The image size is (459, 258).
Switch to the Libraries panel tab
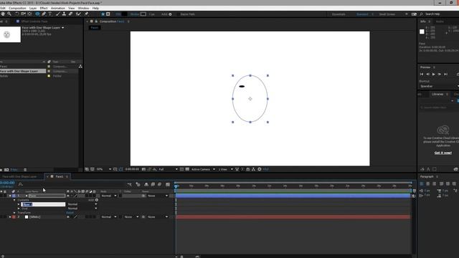pyautogui.click(x=437, y=94)
